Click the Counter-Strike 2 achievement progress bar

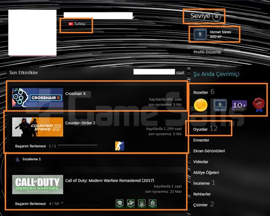[78, 146]
